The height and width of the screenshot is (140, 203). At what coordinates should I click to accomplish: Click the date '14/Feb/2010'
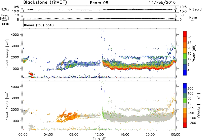tap(162, 3)
